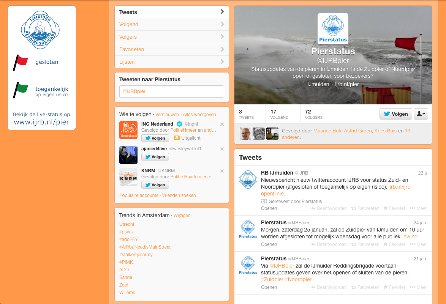Open the Lijsten section
The image size is (446, 304).
point(171,62)
